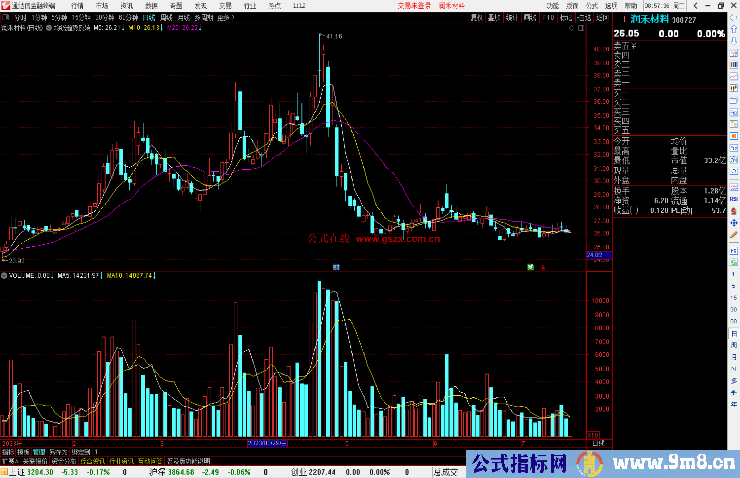Click the candlestick chart icon in sidebar
The image size is (740, 478).
tap(733, 88)
